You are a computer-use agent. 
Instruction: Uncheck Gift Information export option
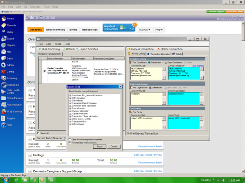click(71, 98)
